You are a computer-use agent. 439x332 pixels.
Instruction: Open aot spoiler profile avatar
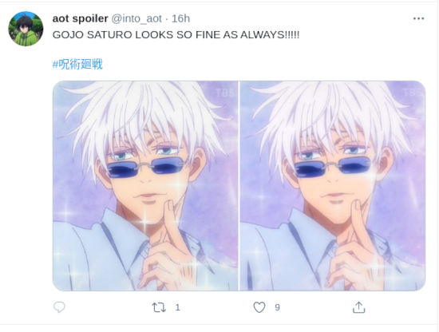click(x=26, y=29)
